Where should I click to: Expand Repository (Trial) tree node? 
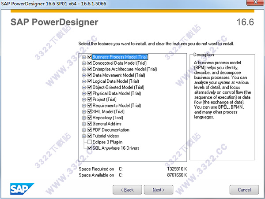point(84,118)
